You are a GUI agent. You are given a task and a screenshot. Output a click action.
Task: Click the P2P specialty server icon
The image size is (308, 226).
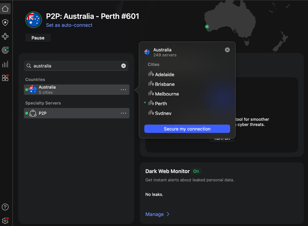(33, 113)
